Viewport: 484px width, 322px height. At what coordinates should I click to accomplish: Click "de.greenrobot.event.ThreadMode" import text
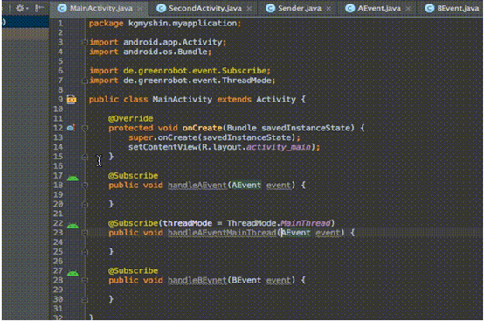(197, 80)
